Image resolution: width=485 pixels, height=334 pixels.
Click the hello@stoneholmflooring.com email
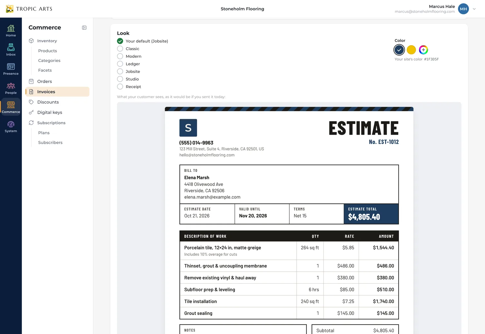(x=207, y=155)
